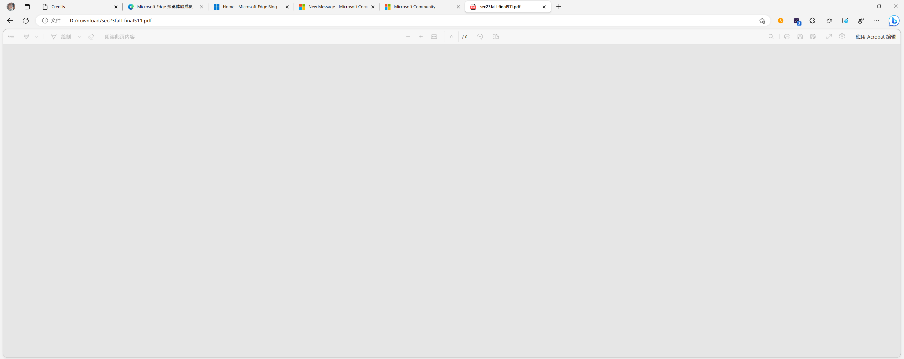Select the PDF eraser tool
The height and width of the screenshot is (359, 904).
pos(91,36)
